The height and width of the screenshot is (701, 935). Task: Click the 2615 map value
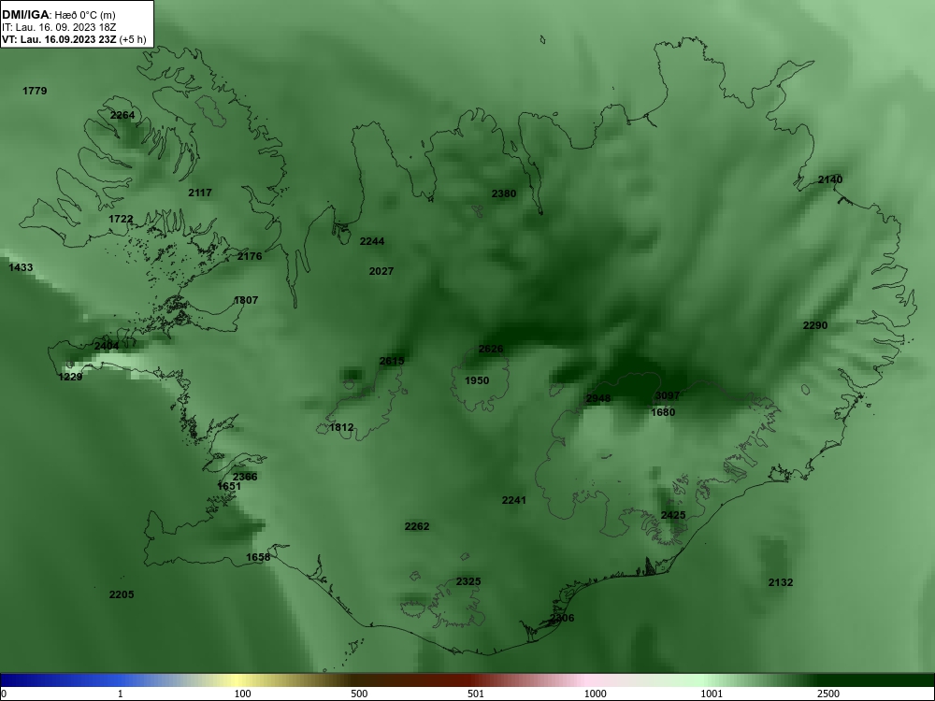(x=392, y=361)
